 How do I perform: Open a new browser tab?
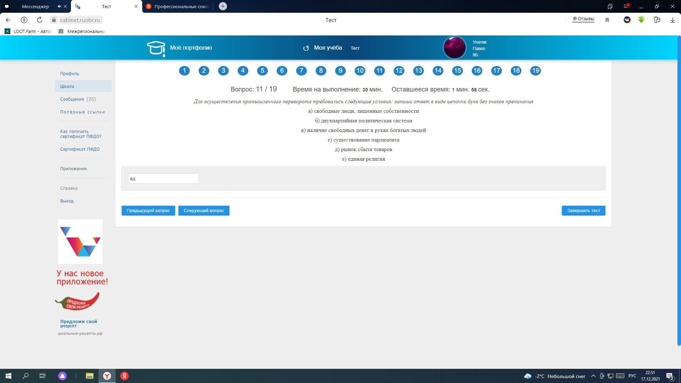(x=223, y=6)
